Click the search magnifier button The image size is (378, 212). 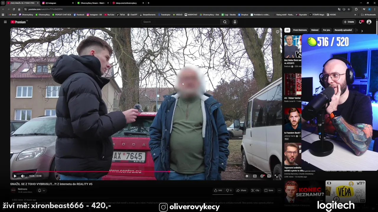(225, 22)
